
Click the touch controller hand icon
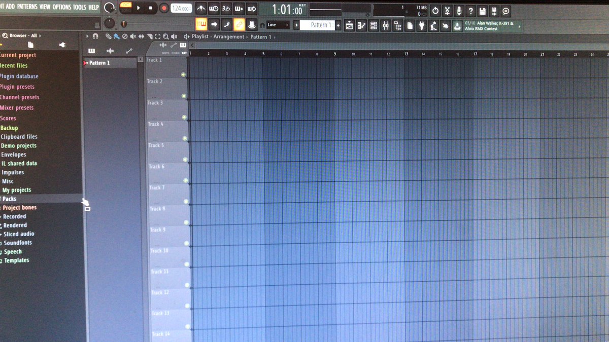pos(446,25)
